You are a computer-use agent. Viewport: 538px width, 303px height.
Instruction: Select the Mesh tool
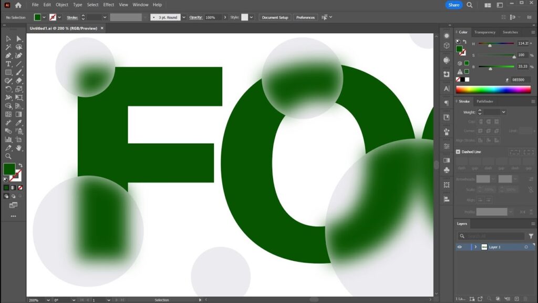point(8,114)
